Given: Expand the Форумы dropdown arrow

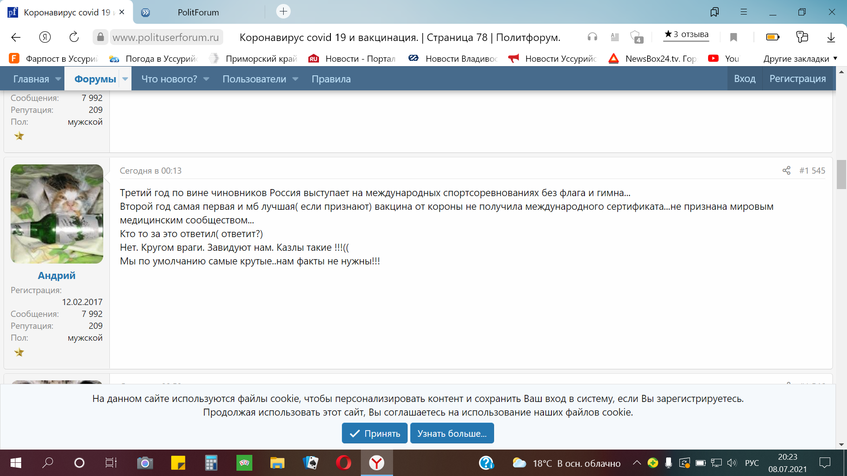Looking at the screenshot, I should click(125, 79).
